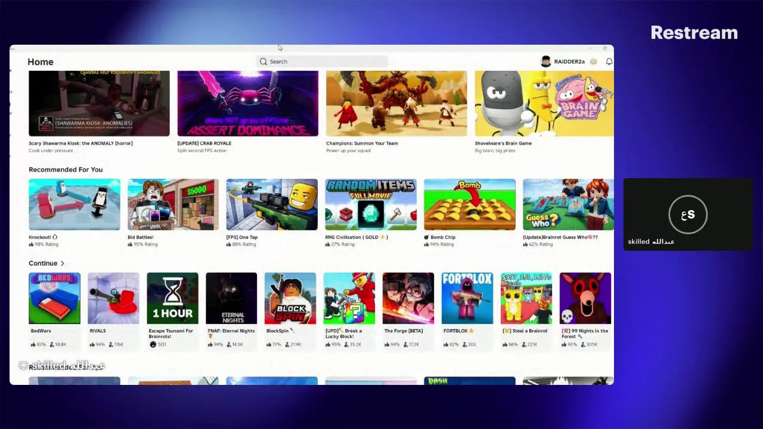Image resolution: width=763 pixels, height=429 pixels.
Task: Launch FORTBLOX from Continue row
Action: click(467, 299)
